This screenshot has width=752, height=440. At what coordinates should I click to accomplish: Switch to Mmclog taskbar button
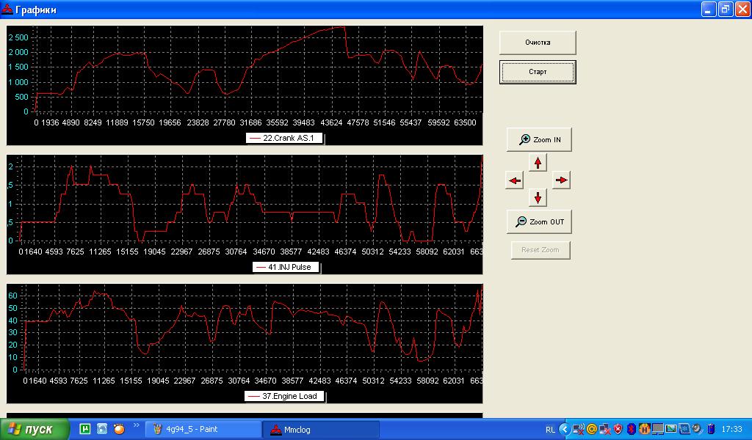coord(322,430)
